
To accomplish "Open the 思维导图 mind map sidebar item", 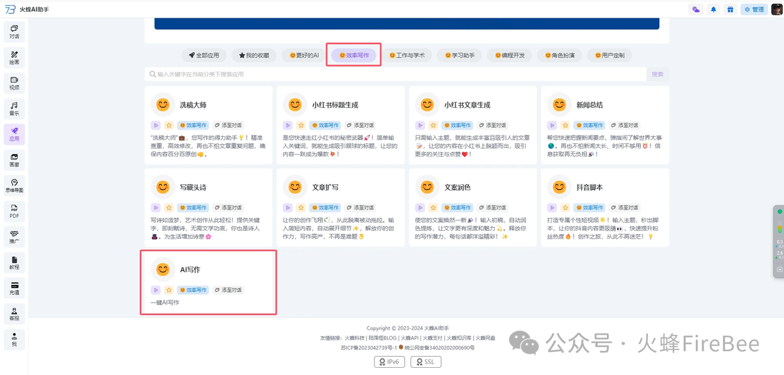I will pos(14,186).
